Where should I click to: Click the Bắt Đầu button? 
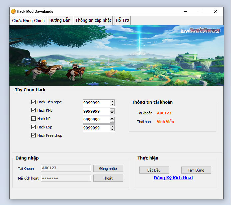point(154,170)
